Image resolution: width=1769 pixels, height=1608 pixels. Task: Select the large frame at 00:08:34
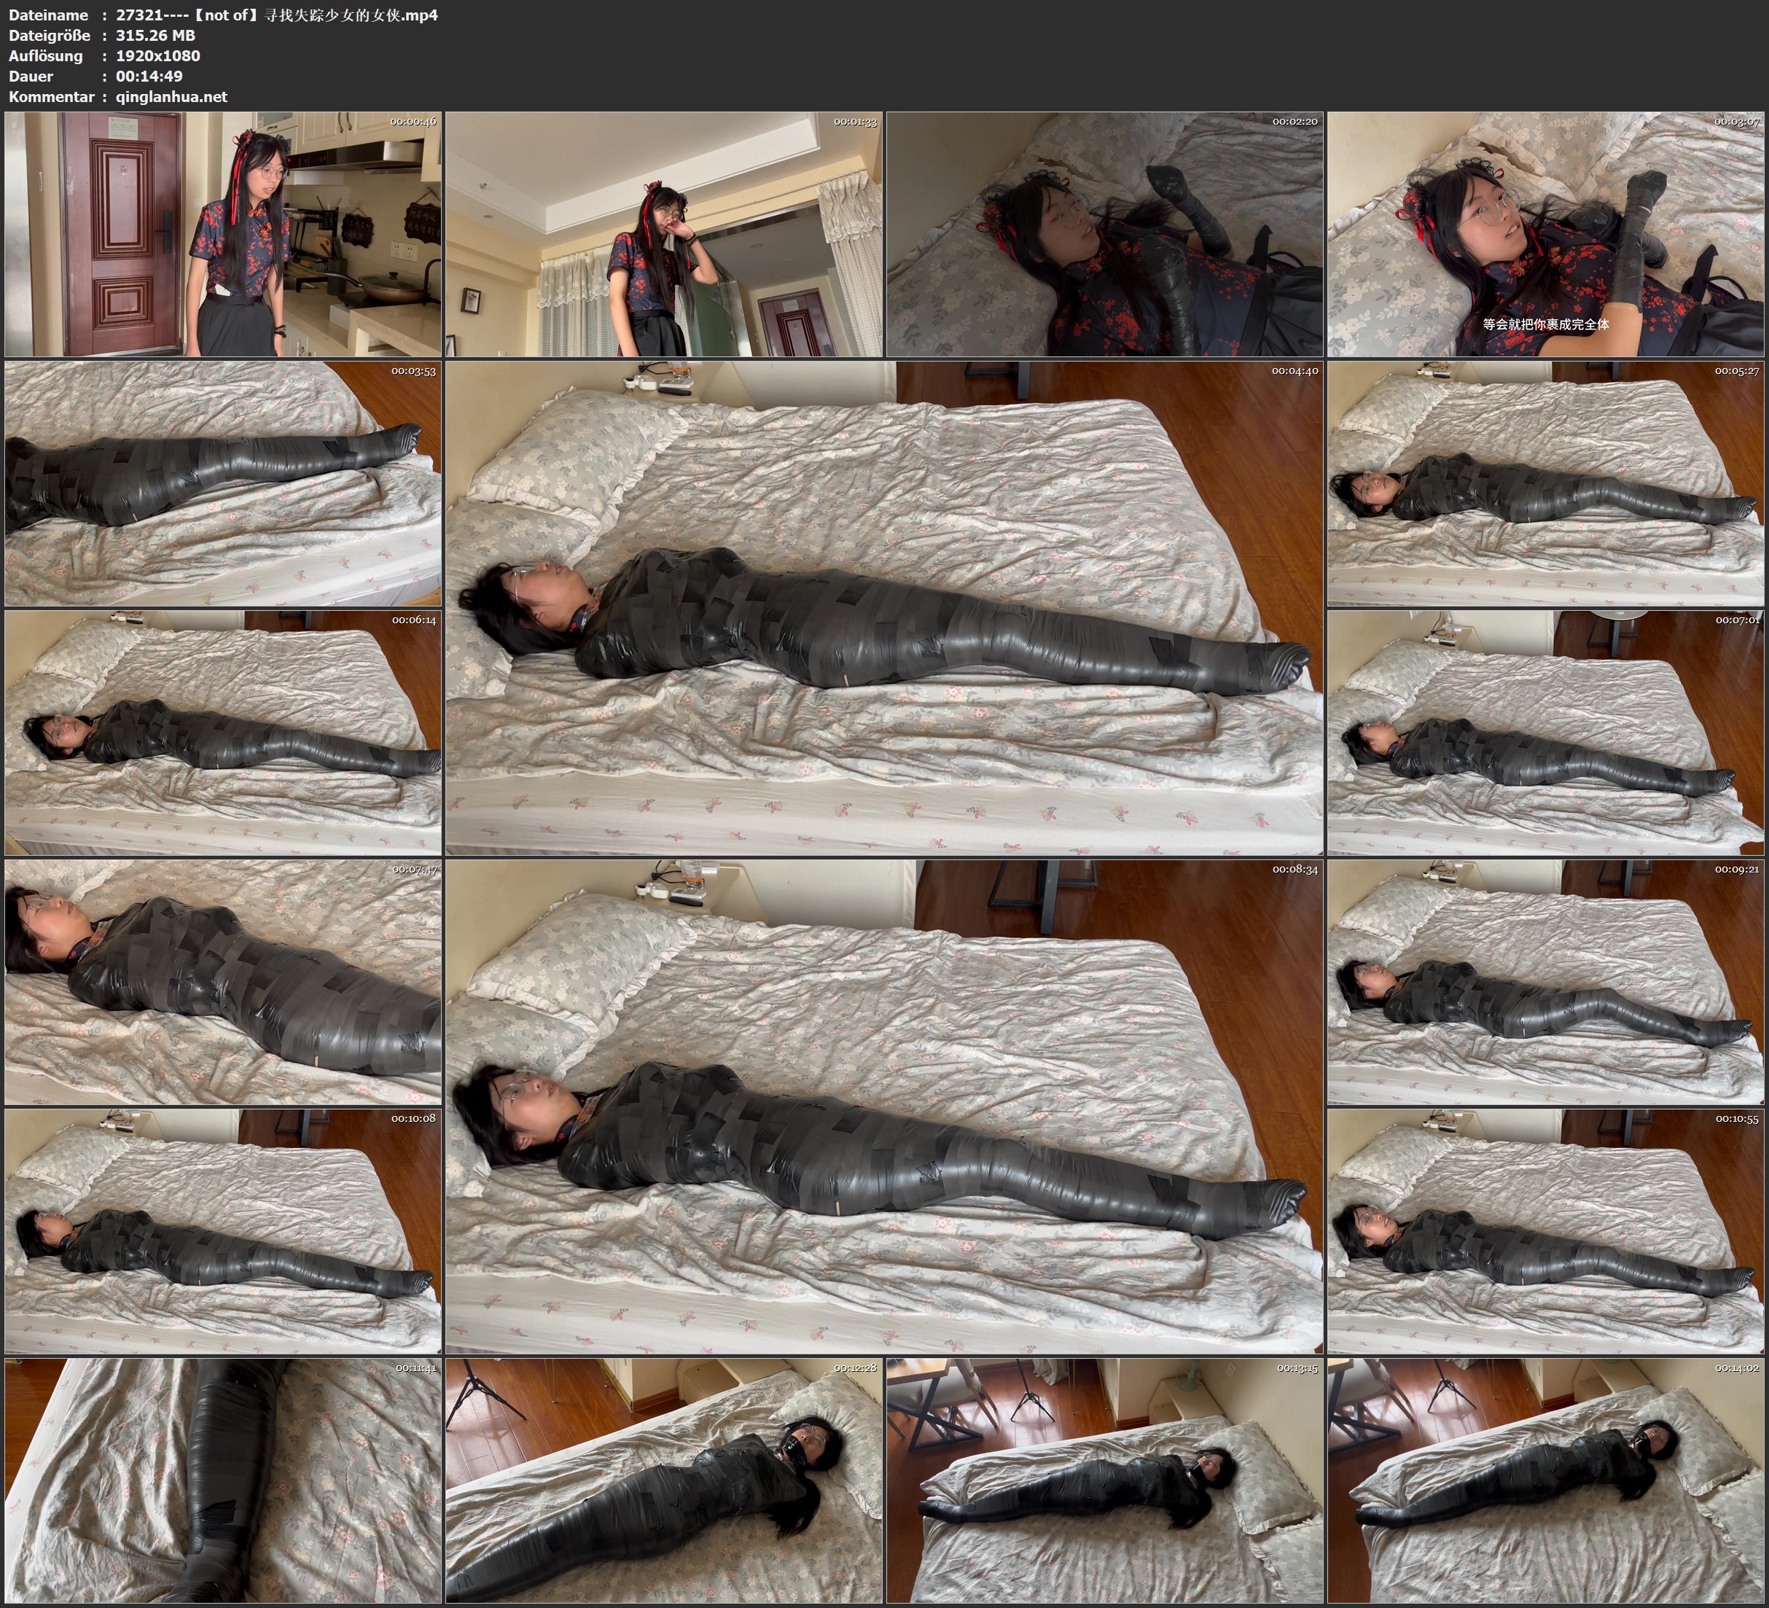click(883, 1106)
